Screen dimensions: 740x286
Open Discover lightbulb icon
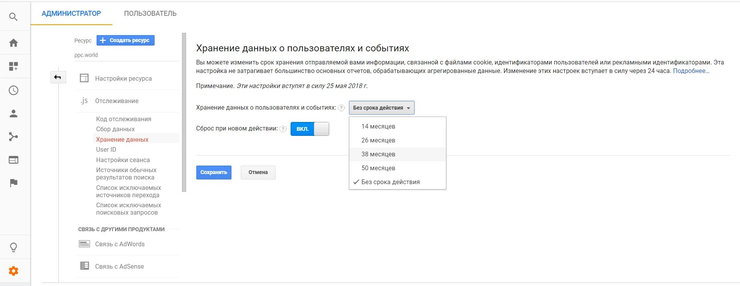[14, 247]
